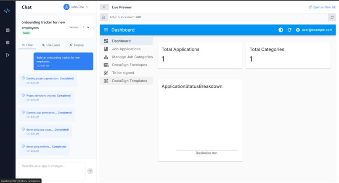
Task: Click the Describe your app input box
Action: (x=52, y=171)
